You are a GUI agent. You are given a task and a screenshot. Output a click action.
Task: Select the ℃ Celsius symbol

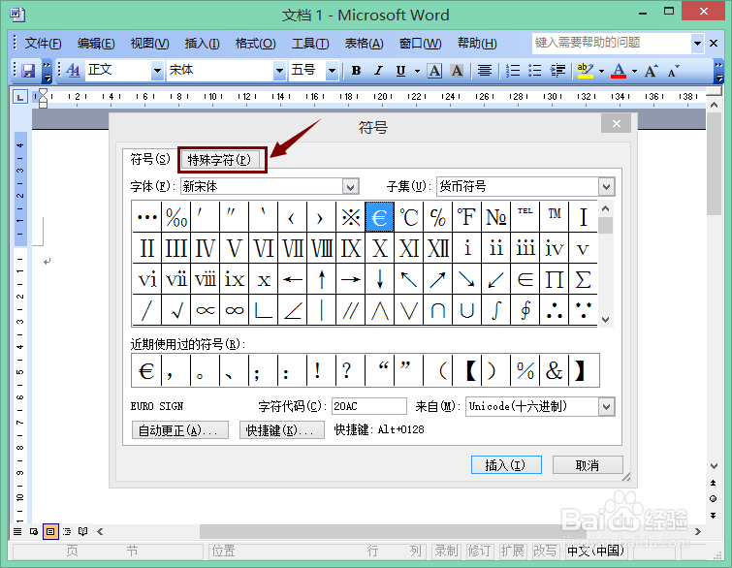[409, 217]
